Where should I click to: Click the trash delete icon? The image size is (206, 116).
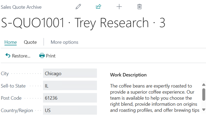tap(139, 7)
